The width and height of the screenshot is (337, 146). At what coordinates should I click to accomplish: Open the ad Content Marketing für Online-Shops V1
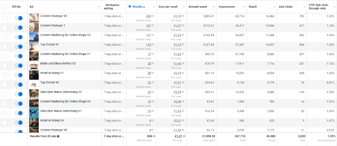[65, 54]
